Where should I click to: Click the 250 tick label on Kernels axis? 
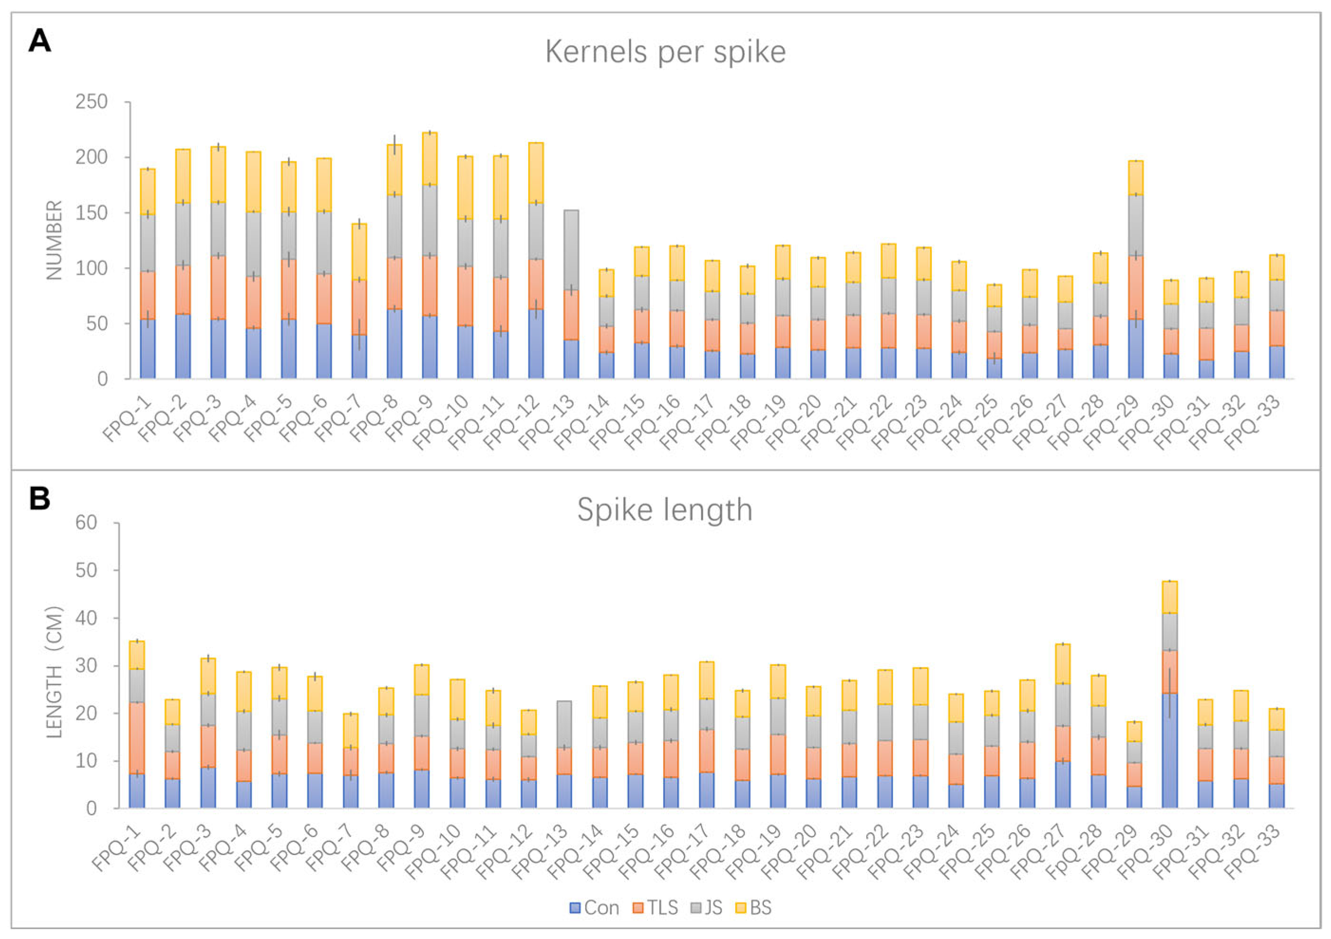[x=92, y=102]
